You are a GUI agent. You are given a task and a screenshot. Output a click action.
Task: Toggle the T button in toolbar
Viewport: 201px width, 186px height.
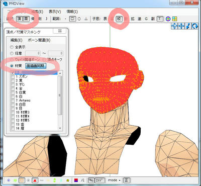point(160,19)
